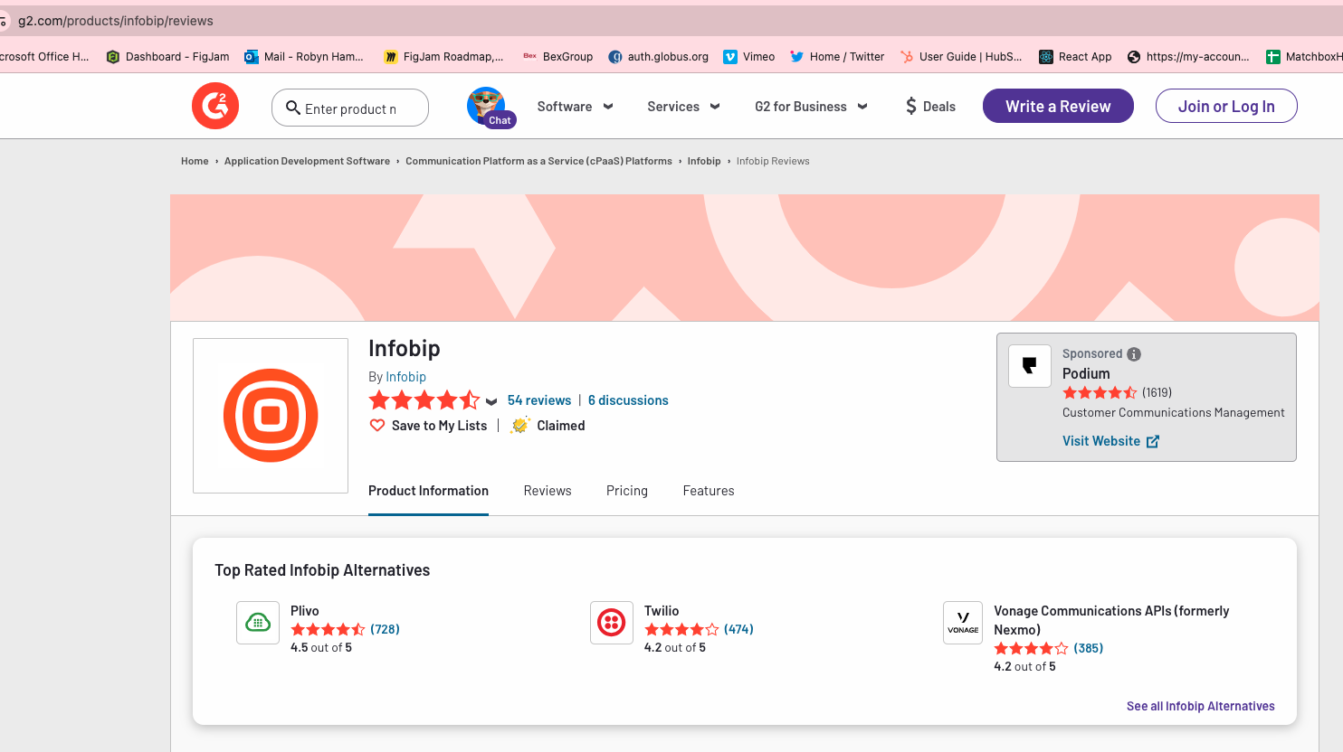Click the Infobip product logo
This screenshot has width=1343, height=752.
[271, 416]
